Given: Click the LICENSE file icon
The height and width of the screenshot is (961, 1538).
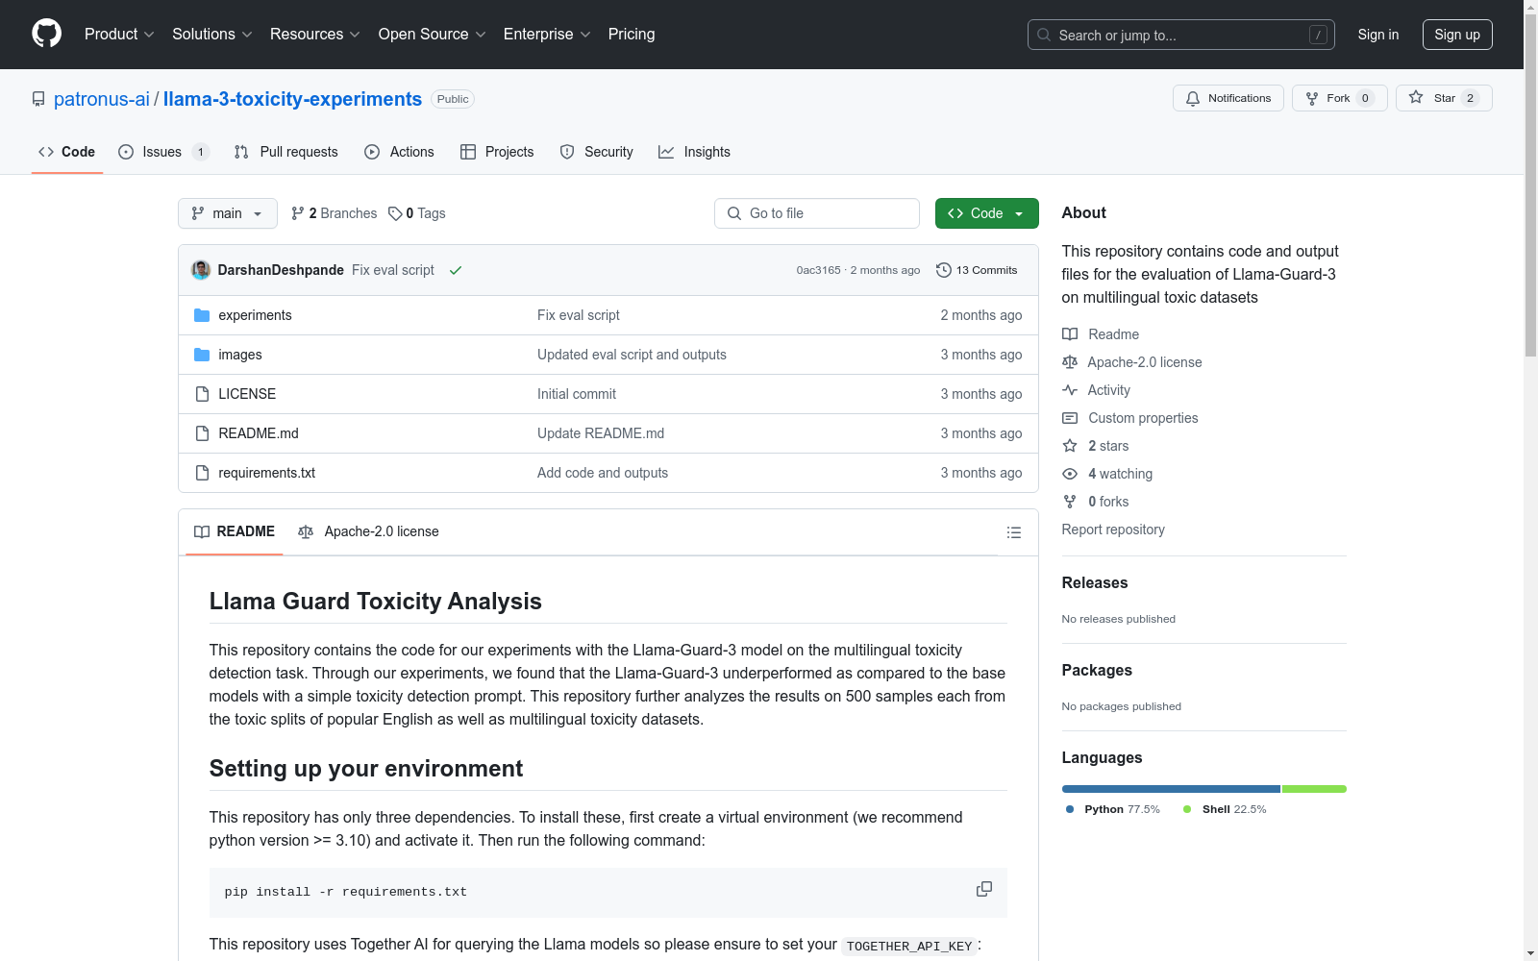Looking at the screenshot, I should [x=202, y=394].
